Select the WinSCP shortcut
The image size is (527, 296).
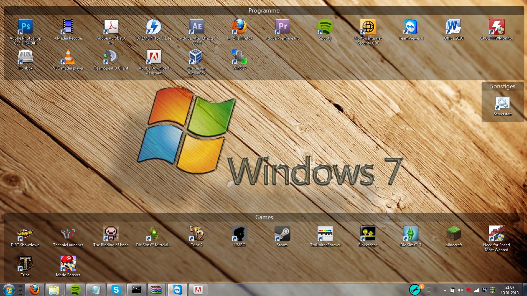(239, 60)
